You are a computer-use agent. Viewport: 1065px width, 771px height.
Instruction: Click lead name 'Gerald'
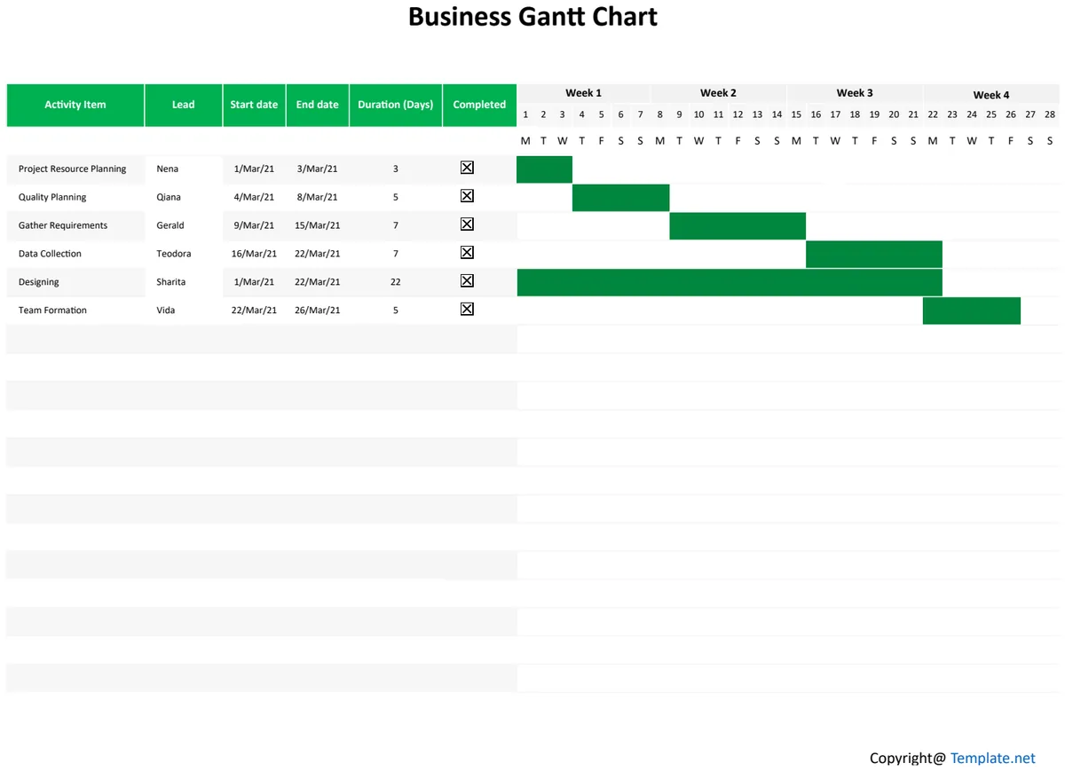[x=170, y=225]
